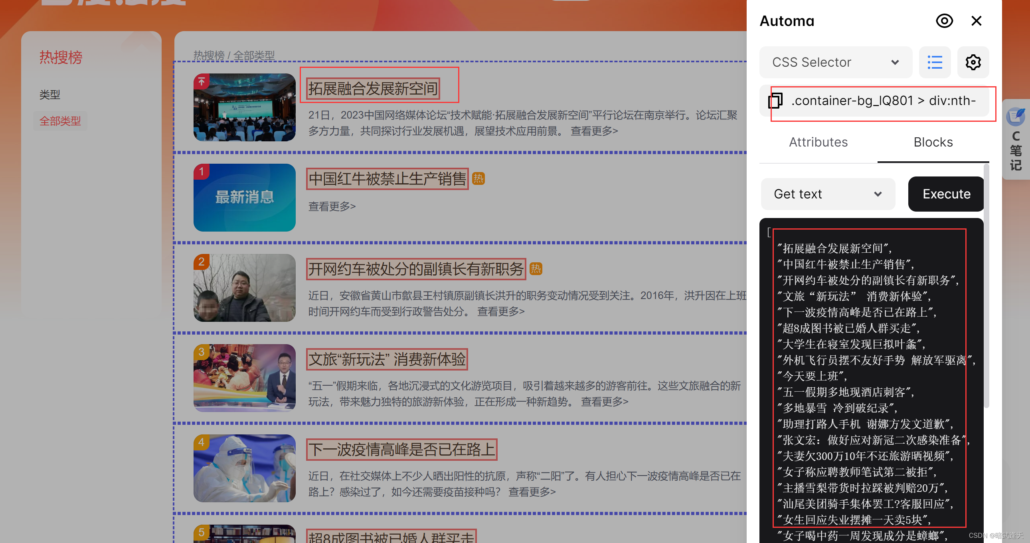Click 查看更多 after 疫苗接种吗
This screenshot has width=1030, height=543.
[532, 492]
